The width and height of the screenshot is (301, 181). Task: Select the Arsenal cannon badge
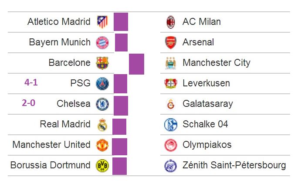[x=171, y=42]
